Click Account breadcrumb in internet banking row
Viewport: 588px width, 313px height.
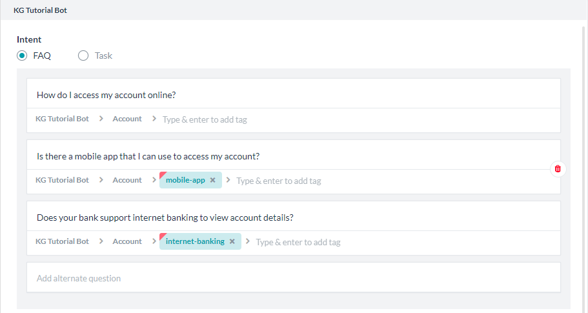coord(127,241)
